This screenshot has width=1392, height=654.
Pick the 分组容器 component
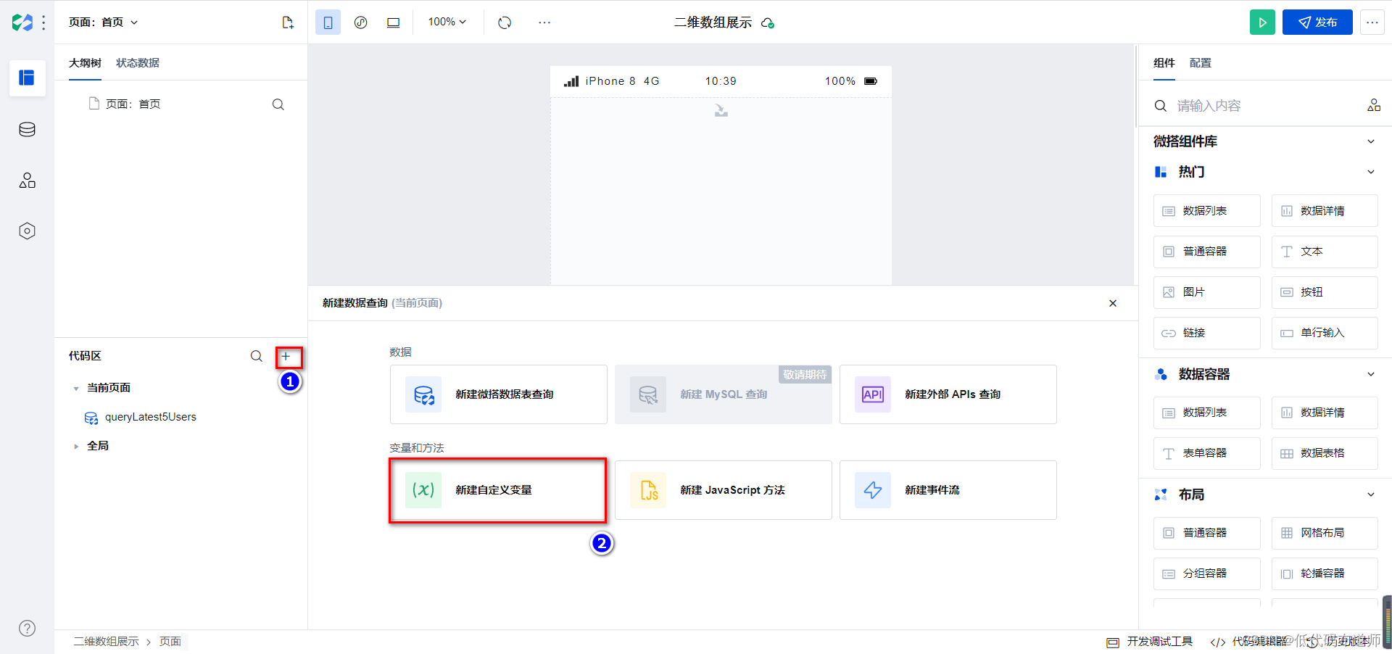point(1207,574)
